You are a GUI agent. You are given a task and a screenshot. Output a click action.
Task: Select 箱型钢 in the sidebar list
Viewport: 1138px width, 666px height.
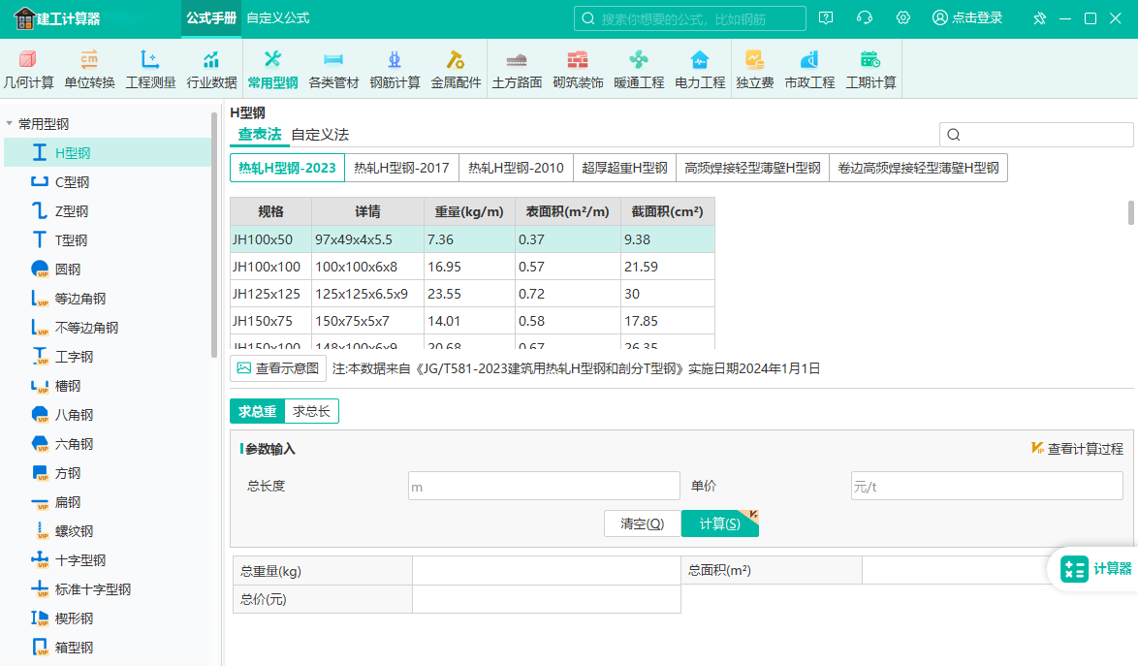pos(74,648)
